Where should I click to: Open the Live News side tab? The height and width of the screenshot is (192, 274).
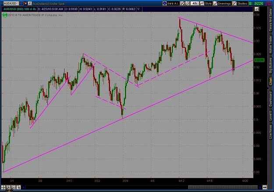270,131
